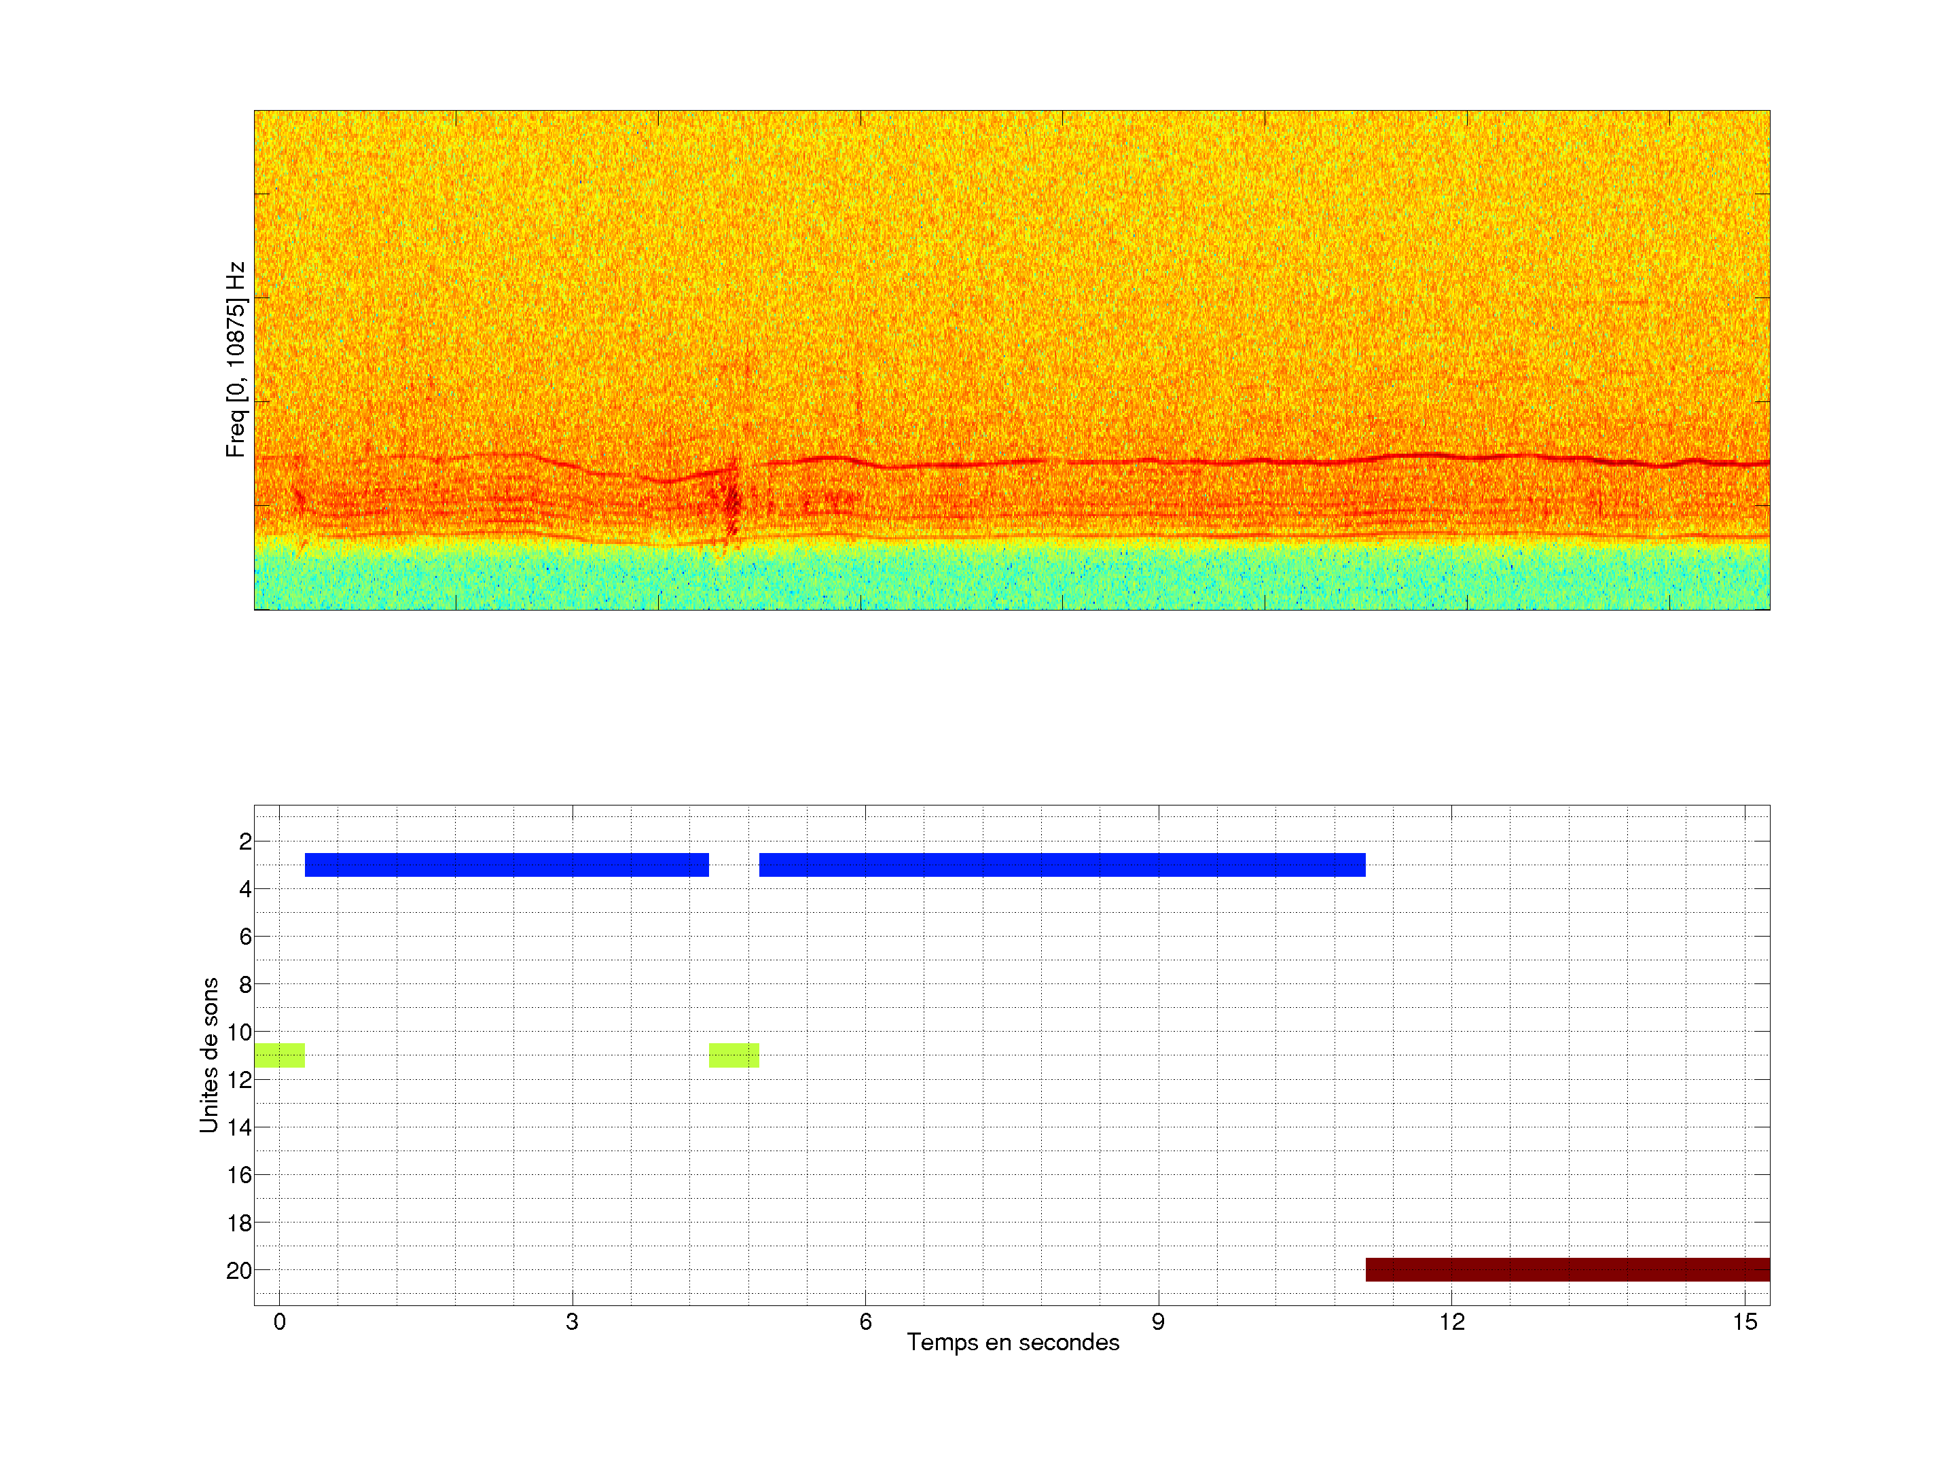
Task: Click the small green block near 4.5 seconds
Action: click(x=734, y=1055)
